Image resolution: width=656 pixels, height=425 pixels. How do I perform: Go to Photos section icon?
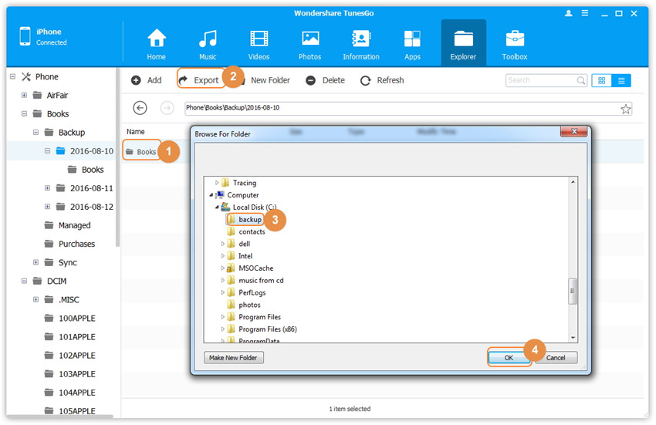[310, 39]
